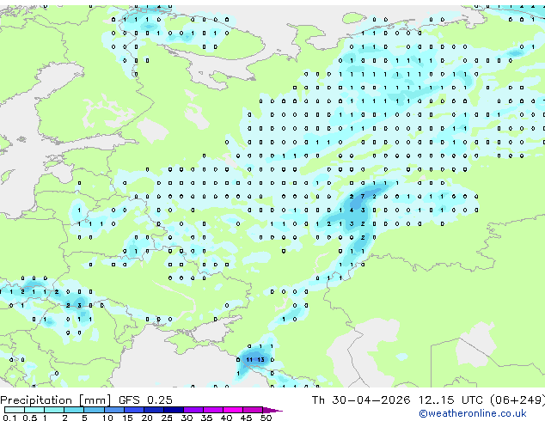Pick the legend swatch between 35 and 40
Image resolution: width=545 pixels, height=421 pixels.
[x=213, y=410]
